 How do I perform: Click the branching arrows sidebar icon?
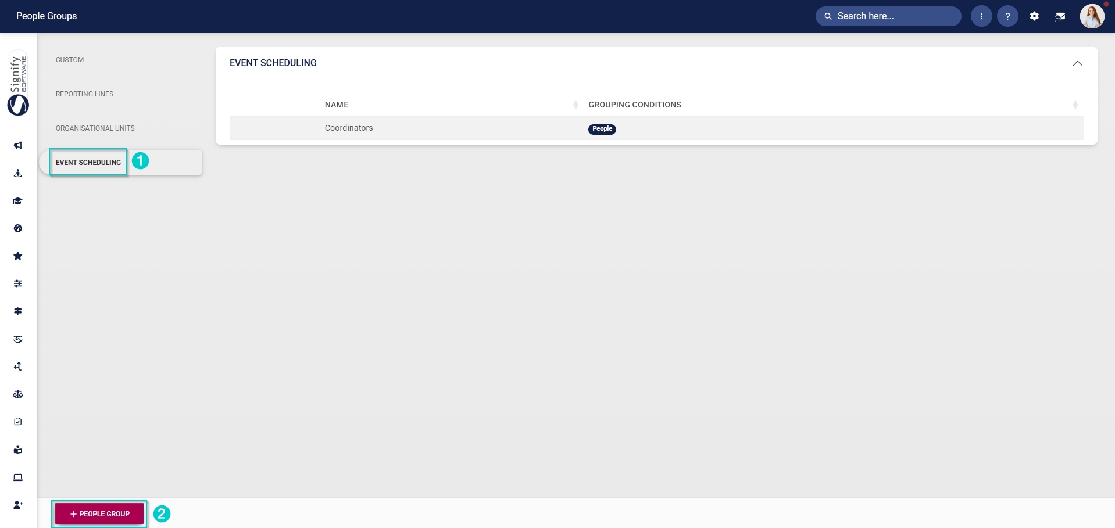18,367
